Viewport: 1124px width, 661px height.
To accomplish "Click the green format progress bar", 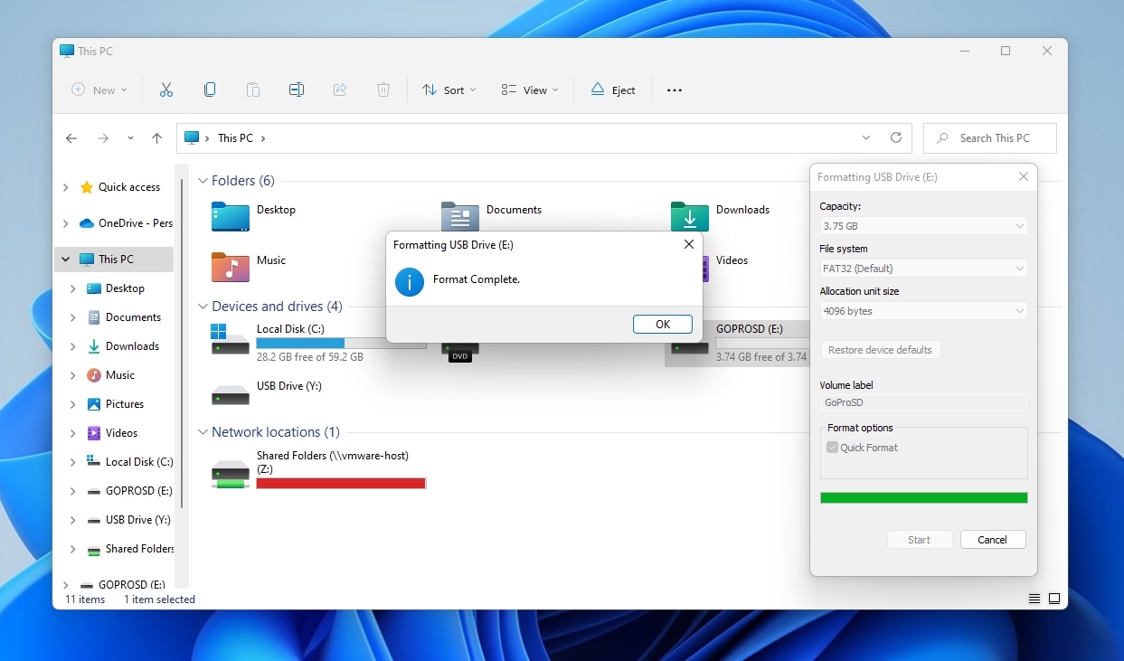I will [x=923, y=496].
